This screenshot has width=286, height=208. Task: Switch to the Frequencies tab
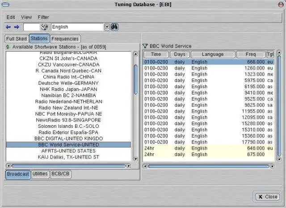point(65,39)
